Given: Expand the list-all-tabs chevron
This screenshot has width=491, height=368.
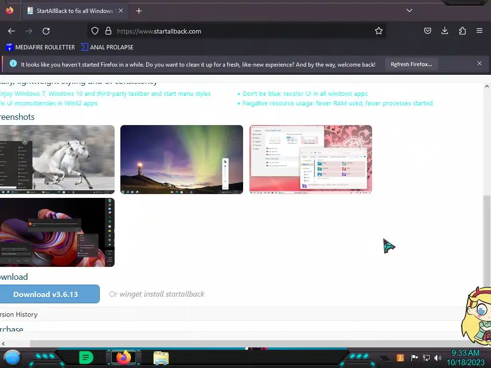Looking at the screenshot, I should [409, 11].
